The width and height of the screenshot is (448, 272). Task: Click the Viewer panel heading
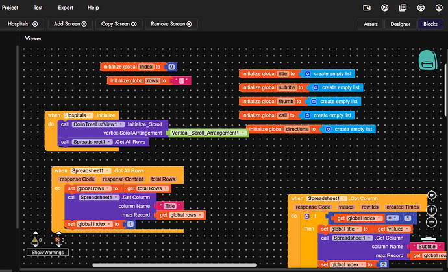tap(33, 38)
